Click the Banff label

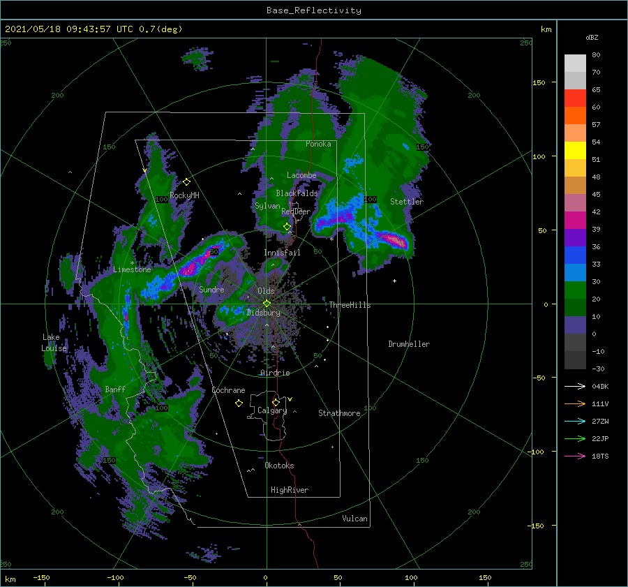point(115,389)
